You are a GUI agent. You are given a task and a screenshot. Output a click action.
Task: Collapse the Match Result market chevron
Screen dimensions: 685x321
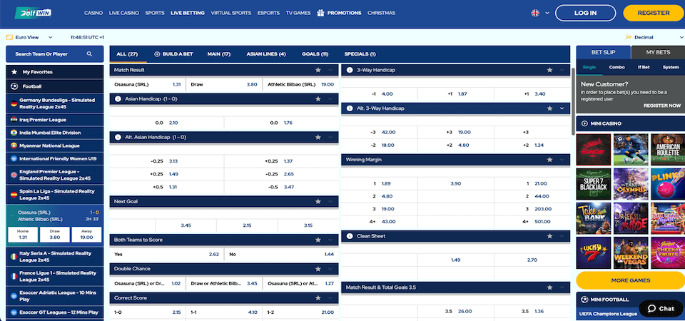pyautogui.click(x=330, y=70)
